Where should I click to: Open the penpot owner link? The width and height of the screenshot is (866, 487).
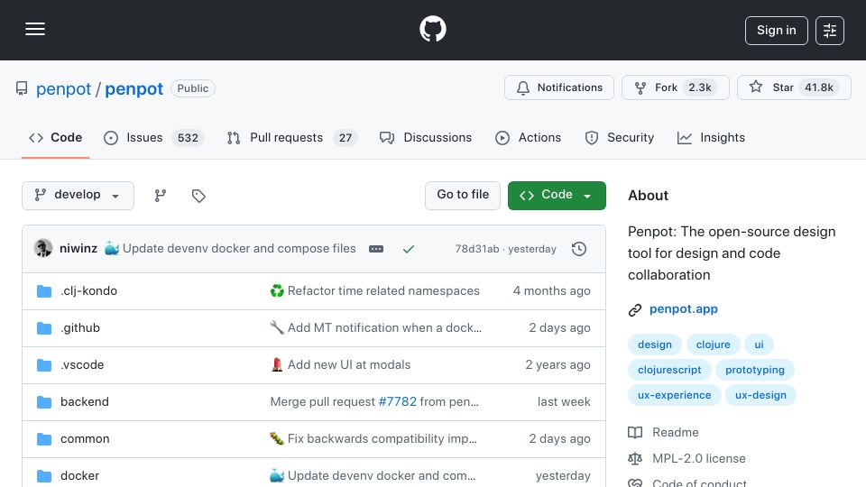click(x=63, y=89)
